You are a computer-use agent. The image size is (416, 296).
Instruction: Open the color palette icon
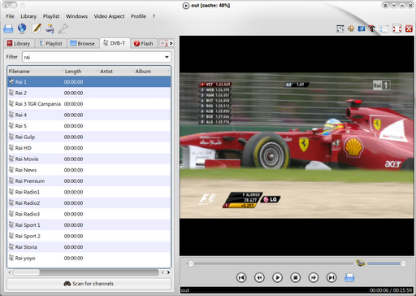point(351,28)
